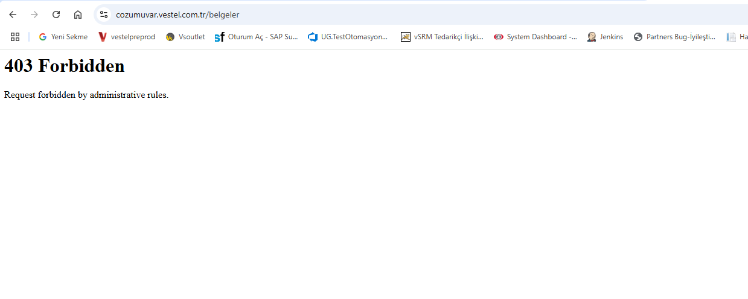Go to the browser Home page
748x299 pixels.
click(x=78, y=14)
